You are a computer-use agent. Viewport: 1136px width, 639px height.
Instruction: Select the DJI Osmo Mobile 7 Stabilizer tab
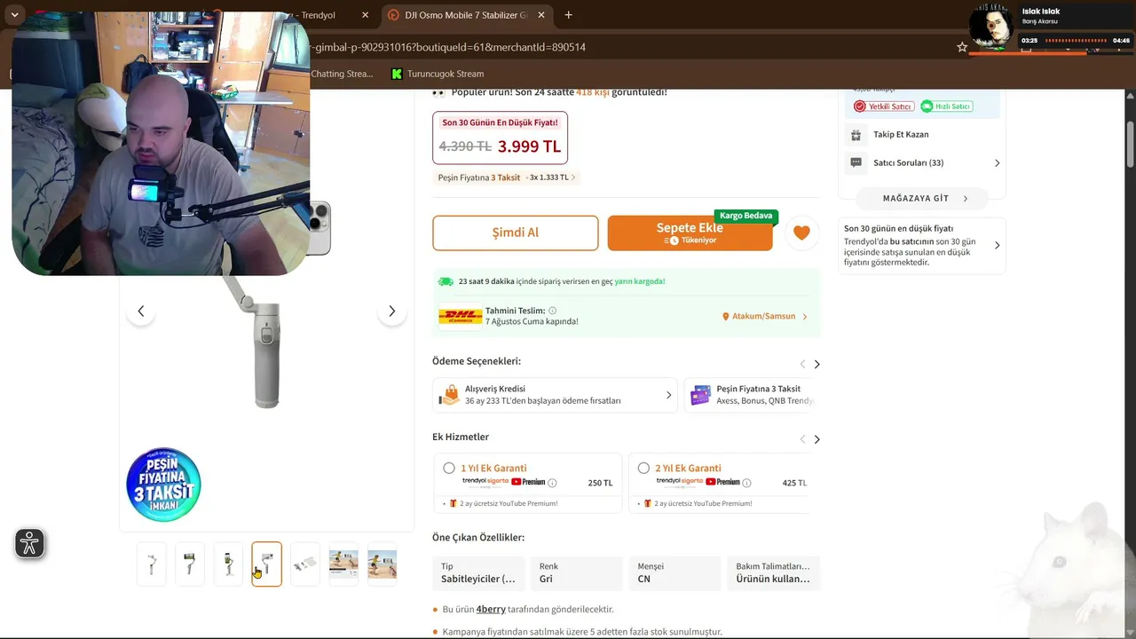pyautogui.click(x=468, y=15)
